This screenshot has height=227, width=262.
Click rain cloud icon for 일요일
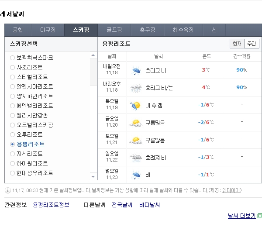[136, 158]
